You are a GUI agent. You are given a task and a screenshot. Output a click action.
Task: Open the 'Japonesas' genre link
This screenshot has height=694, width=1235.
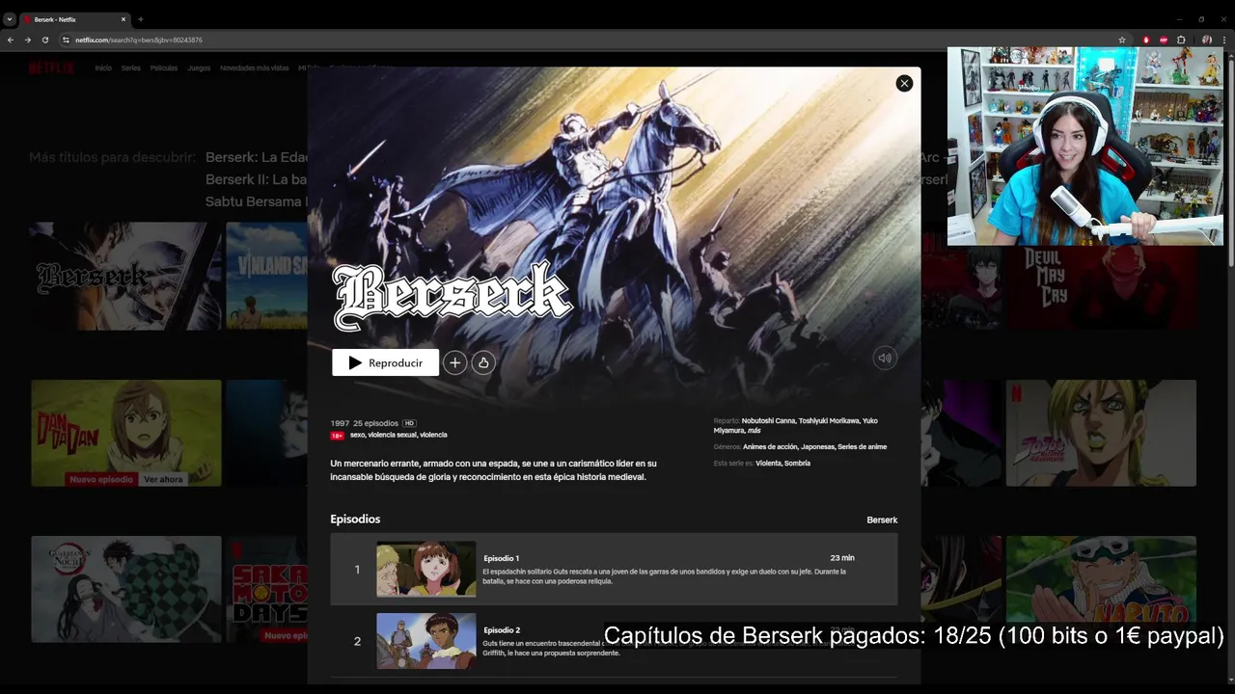click(816, 447)
